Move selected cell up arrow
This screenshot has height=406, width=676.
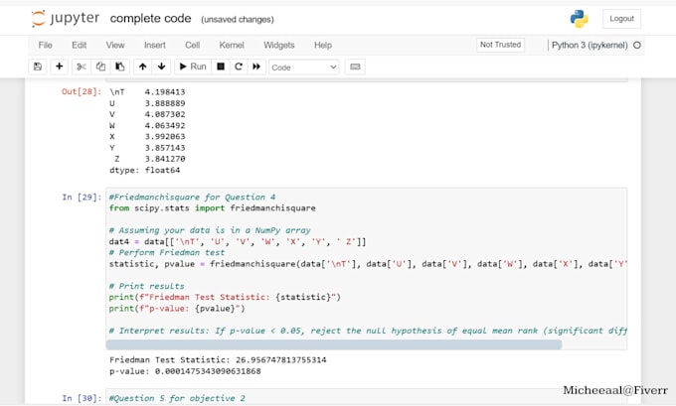[143, 67]
